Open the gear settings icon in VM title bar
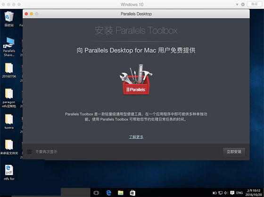This screenshot has width=264, height=197. point(243,4)
